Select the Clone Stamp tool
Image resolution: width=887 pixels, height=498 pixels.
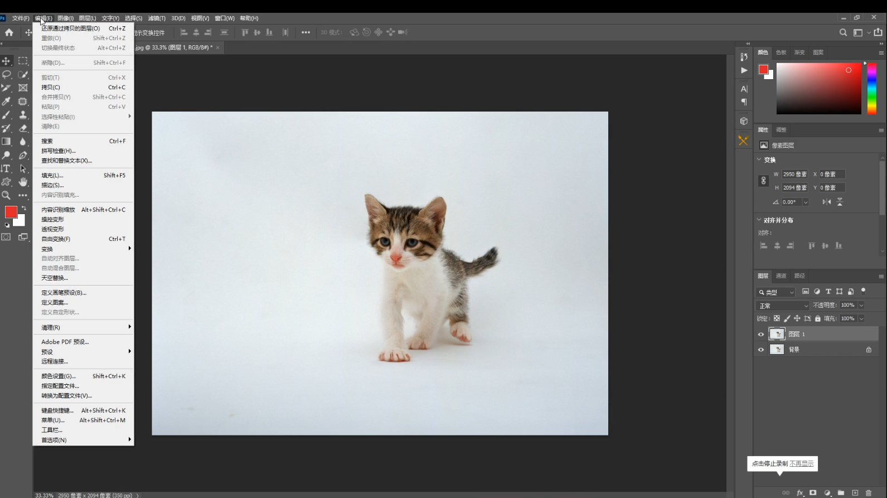[23, 115]
